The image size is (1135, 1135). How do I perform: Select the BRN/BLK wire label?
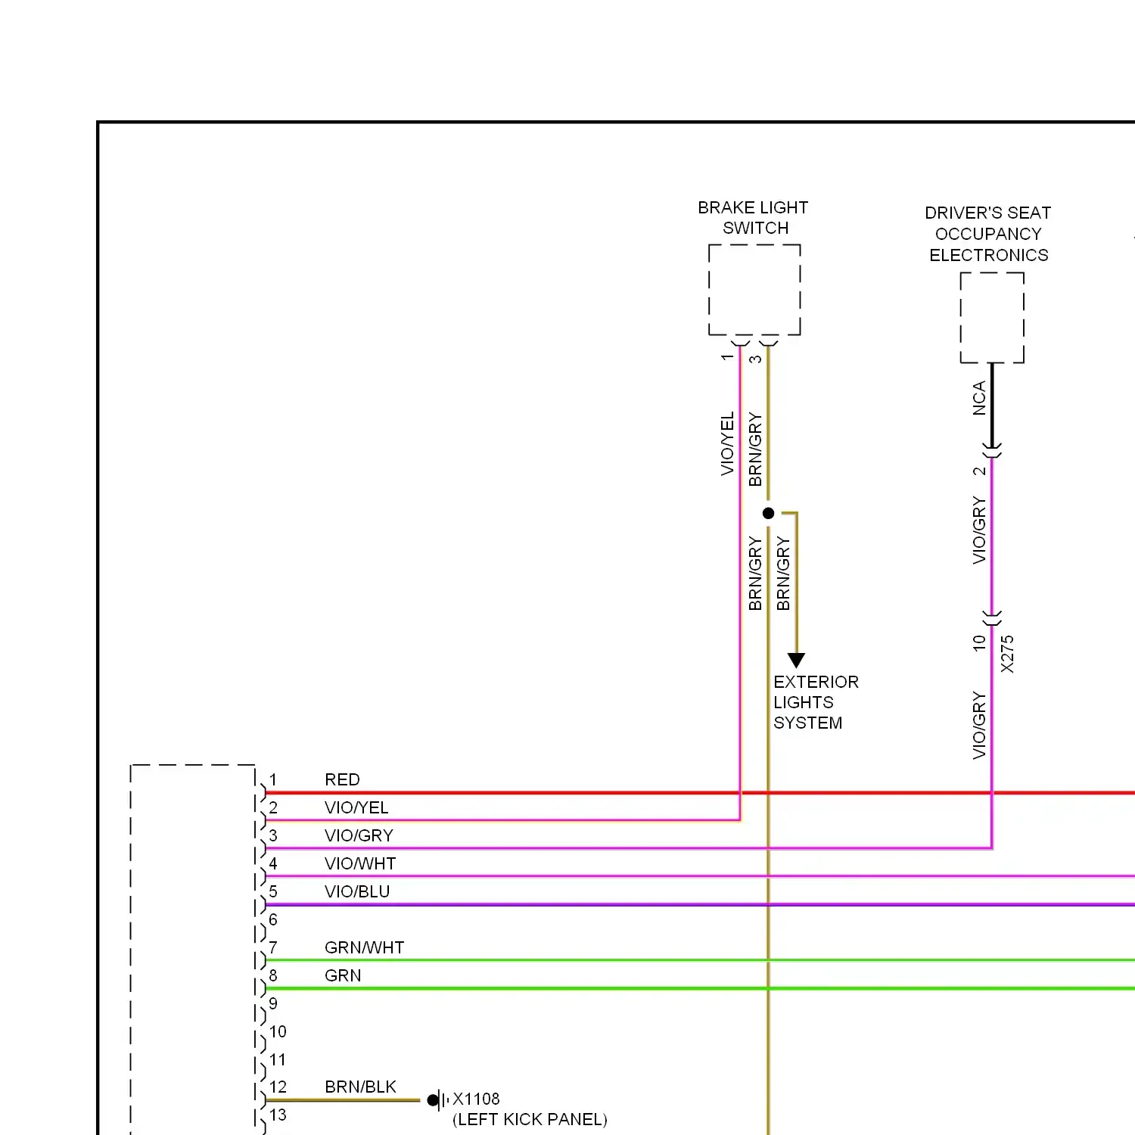coord(360,1087)
